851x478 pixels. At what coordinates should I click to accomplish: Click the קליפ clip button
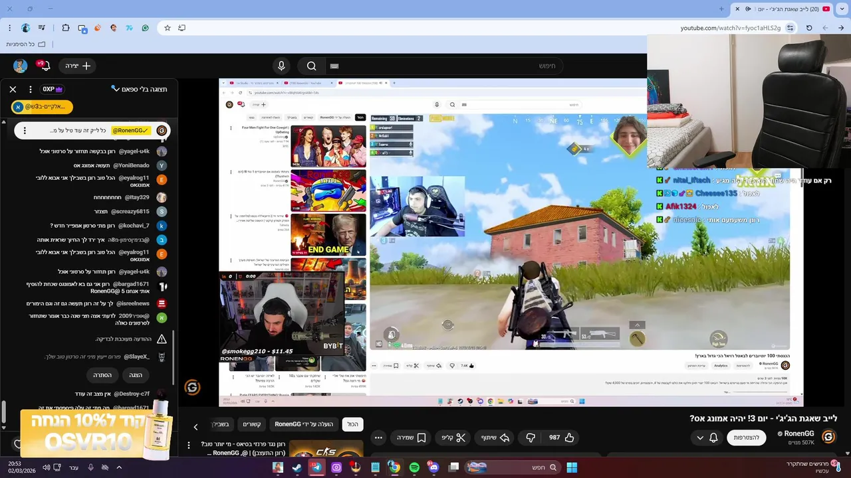452,438
